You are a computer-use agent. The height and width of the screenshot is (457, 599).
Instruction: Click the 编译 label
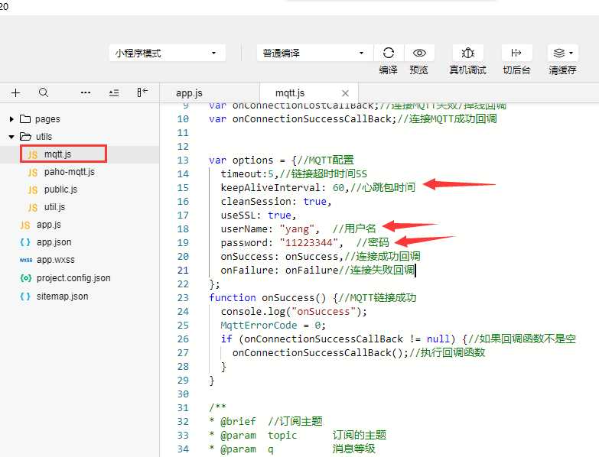click(388, 70)
